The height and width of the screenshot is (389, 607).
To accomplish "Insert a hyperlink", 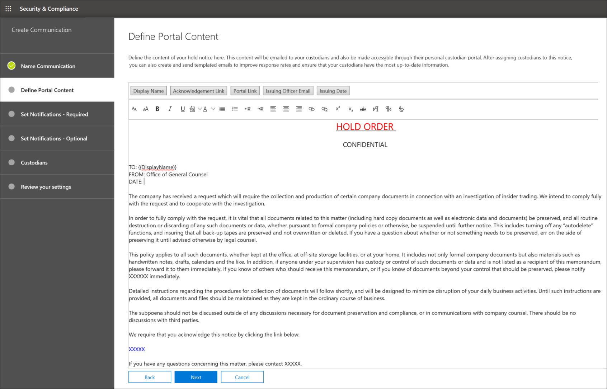I will pyautogui.click(x=312, y=109).
